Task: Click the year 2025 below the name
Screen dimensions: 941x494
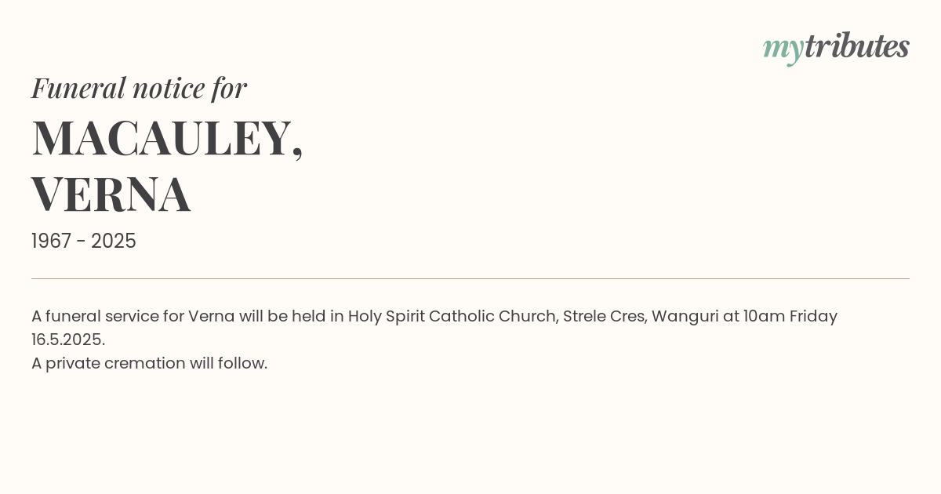Action: tap(114, 242)
